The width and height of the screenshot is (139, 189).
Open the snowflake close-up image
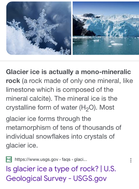(x=39, y=28)
